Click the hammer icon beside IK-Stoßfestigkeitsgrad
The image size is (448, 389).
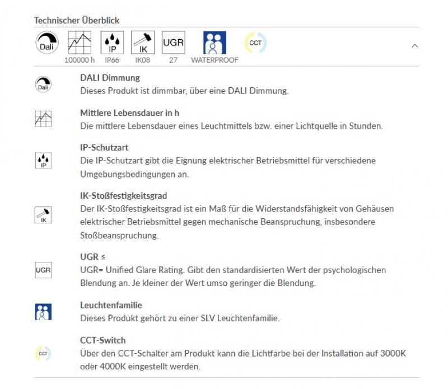pos(43,215)
